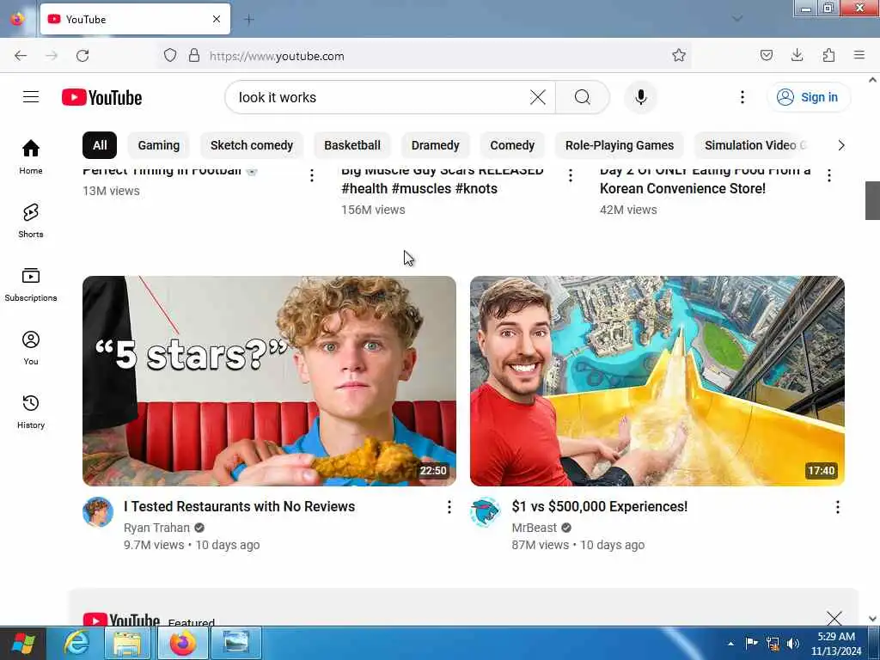Open the tracking protection shield icon
Image resolution: width=880 pixels, height=660 pixels.
pyautogui.click(x=170, y=56)
